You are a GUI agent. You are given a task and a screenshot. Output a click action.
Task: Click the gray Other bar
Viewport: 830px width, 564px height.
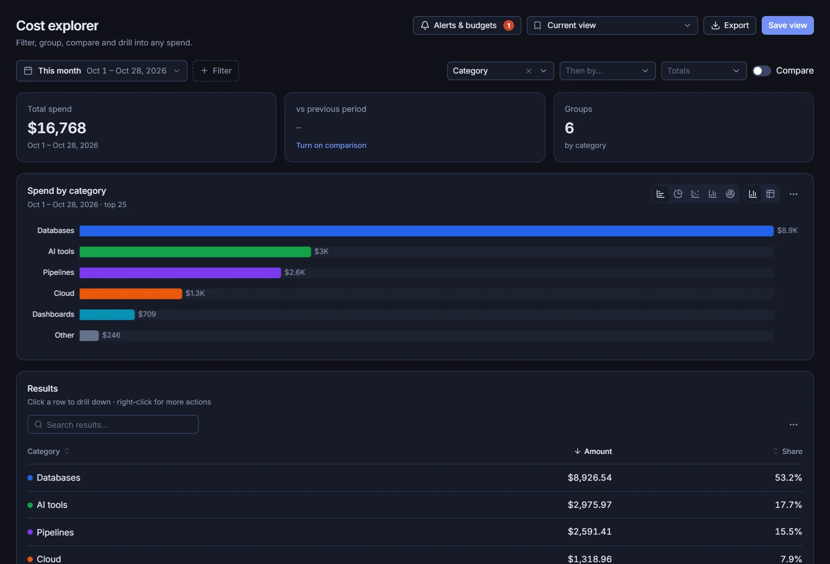[89, 335]
